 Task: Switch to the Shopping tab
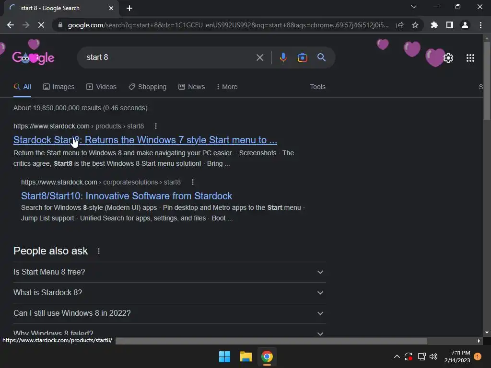click(148, 87)
